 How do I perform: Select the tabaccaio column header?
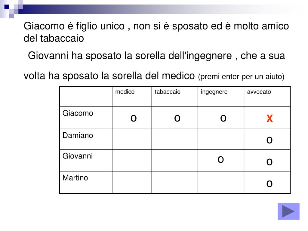click(168, 92)
